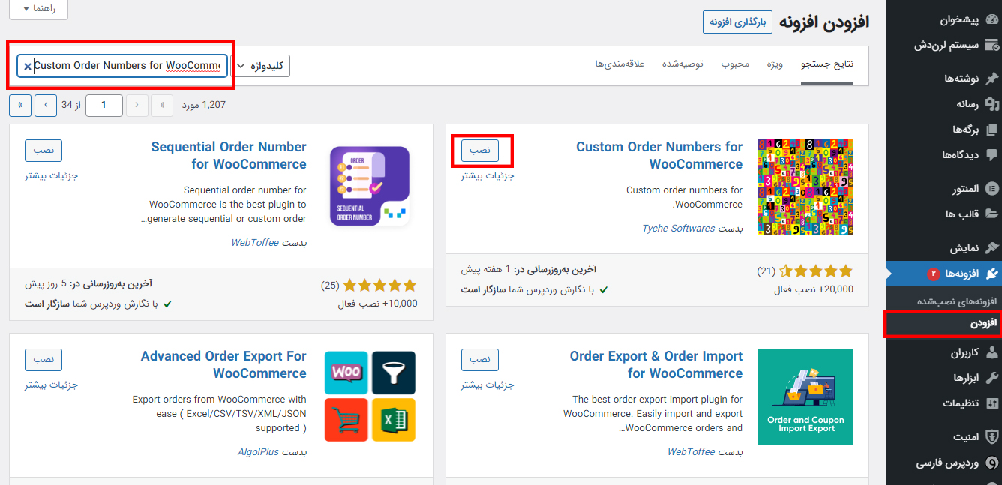This screenshot has height=485, width=1002.
Task: Open the پیشخوان dashboard icon in sidebar
Action: coord(991,20)
